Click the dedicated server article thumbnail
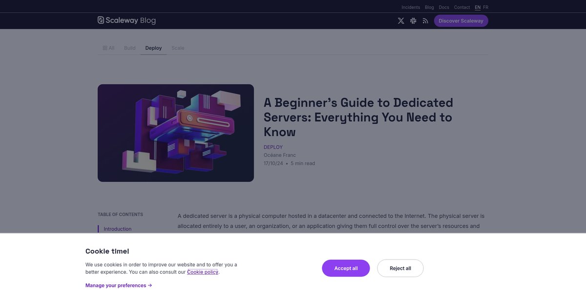The image size is (586, 303). pyautogui.click(x=176, y=133)
